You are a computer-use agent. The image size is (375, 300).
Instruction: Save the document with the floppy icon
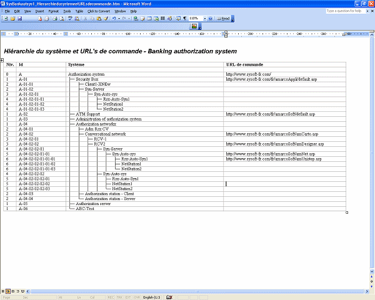pyautogui.click(x=19, y=18)
